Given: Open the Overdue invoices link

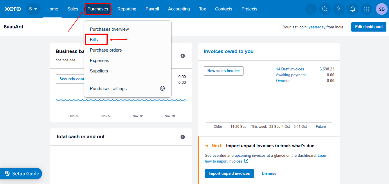Looking at the screenshot, I should (x=283, y=81).
